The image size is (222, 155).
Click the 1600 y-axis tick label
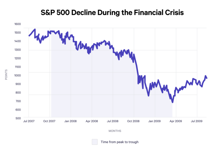pyautogui.click(x=18, y=24)
